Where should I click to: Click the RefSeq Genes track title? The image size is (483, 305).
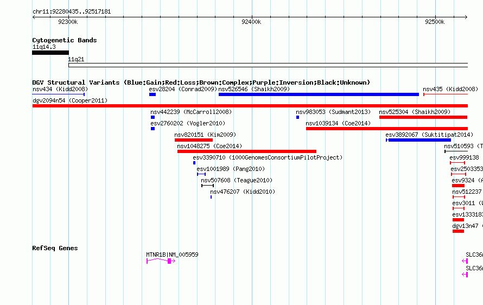[x=55, y=248]
